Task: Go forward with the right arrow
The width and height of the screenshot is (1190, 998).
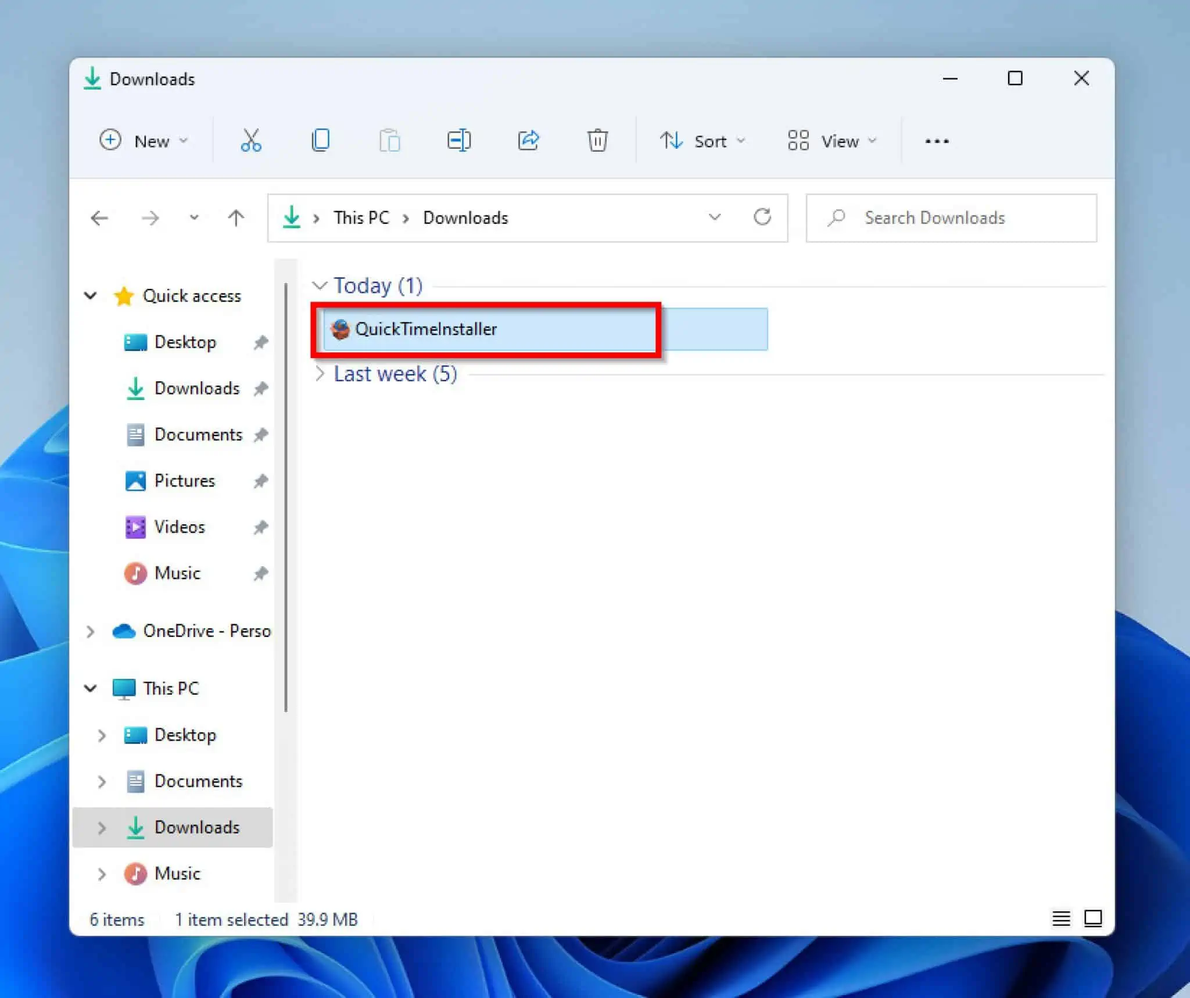Action: pyautogui.click(x=150, y=218)
